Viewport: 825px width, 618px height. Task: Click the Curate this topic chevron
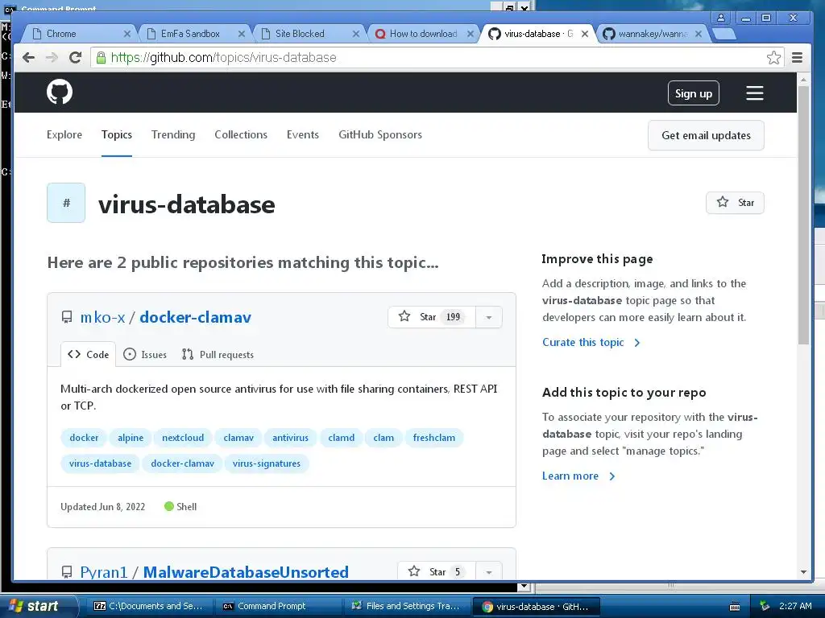637,343
